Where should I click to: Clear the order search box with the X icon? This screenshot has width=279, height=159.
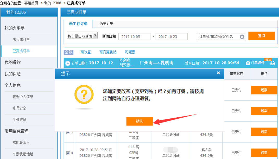pyautogui.click(x=242, y=36)
